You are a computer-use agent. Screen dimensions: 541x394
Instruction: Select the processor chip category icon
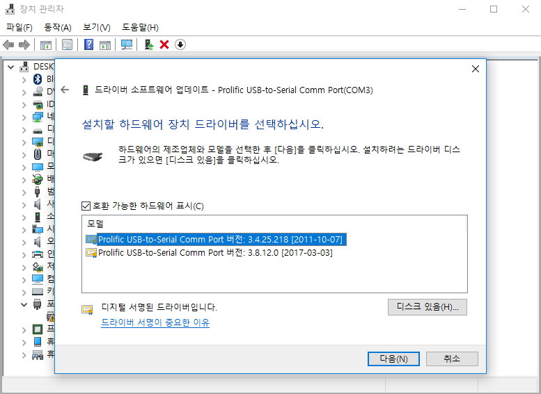(x=38, y=329)
